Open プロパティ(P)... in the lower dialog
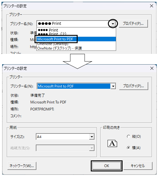This screenshot has width=158, height=176. click(x=134, y=86)
